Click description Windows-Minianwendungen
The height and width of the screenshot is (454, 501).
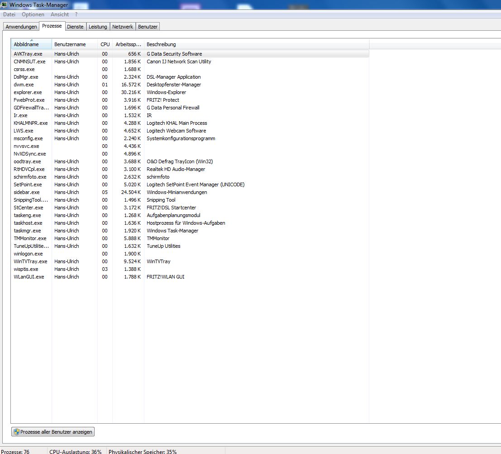(177, 192)
